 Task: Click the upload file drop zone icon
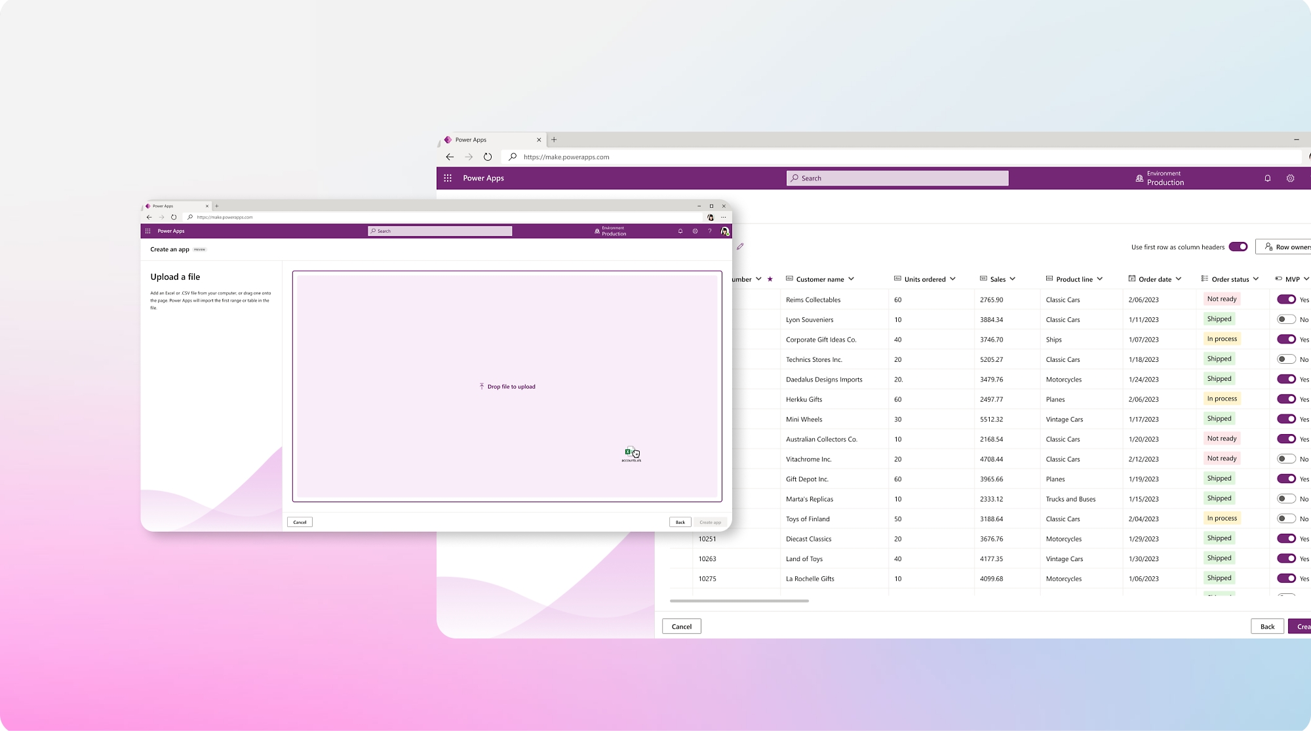(480, 385)
